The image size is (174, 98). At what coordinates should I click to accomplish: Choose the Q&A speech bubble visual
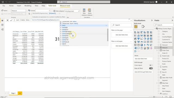pyautogui.click(x=138, y=48)
